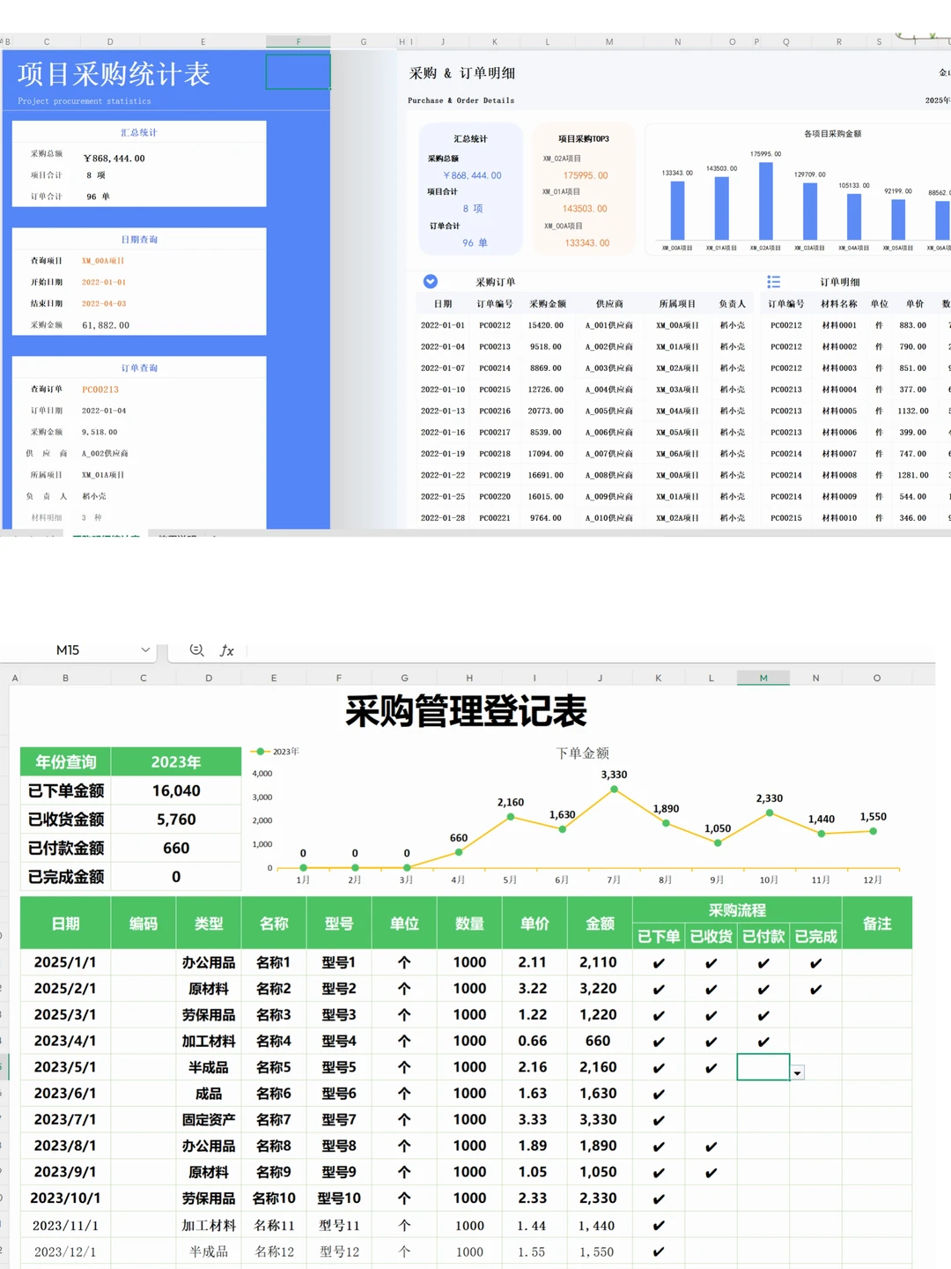Screen dimensions: 951x1269
Task: Click the PC00213 order number in 订单查询
Action: coord(99,389)
